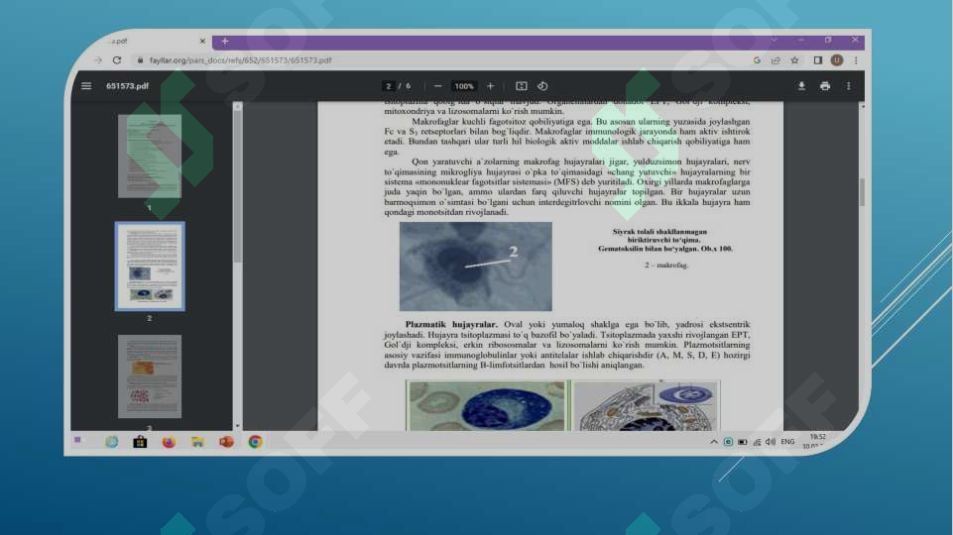Click the page number input field
The height and width of the screenshot is (535, 953).
pos(389,86)
